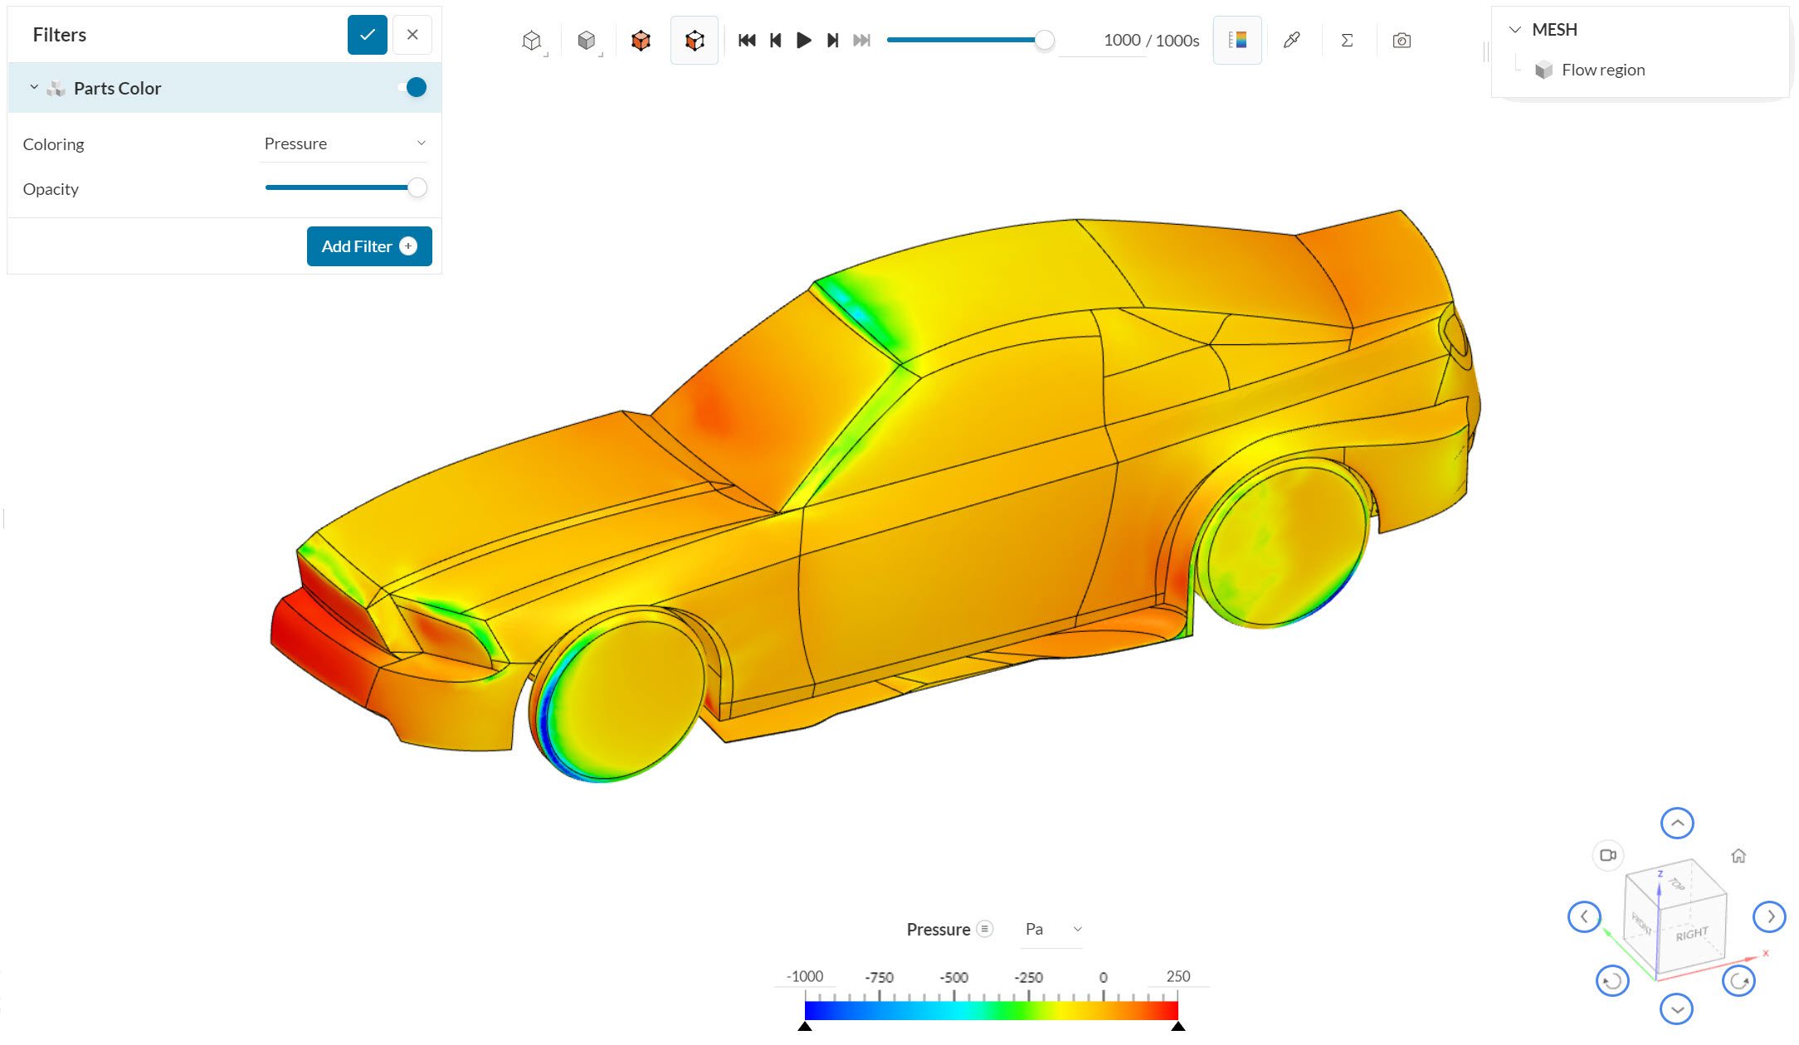This screenshot has height=1045, width=1799.
Task: Select the probe point inspector icon
Action: click(1291, 41)
